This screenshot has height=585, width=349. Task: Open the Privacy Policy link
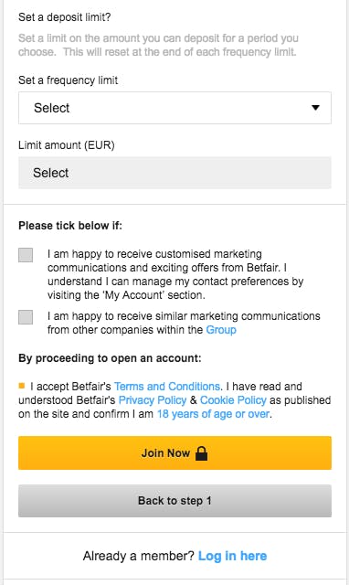pyautogui.click(x=153, y=400)
